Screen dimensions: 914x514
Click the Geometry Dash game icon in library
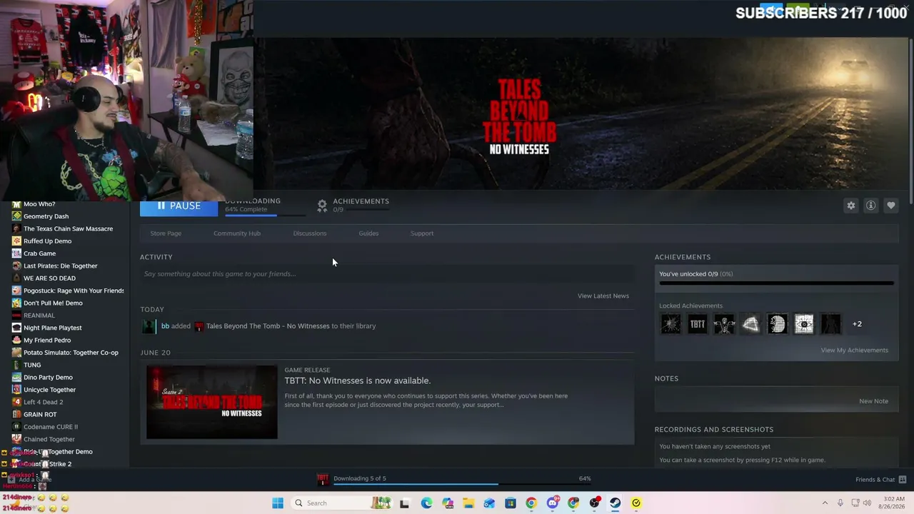coord(16,216)
